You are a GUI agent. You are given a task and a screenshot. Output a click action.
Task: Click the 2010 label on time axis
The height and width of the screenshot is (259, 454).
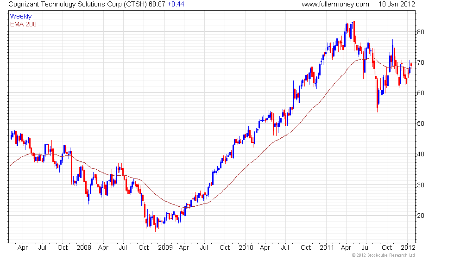pyautogui.click(x=246, y=248)
